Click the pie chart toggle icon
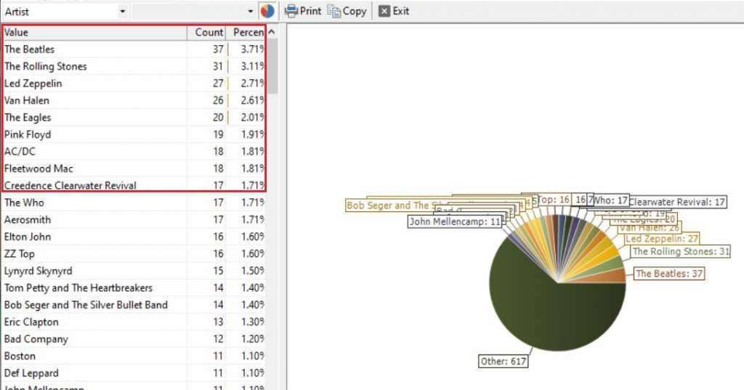744x390 pixels. pyautogui.click(x=267, y=11)
